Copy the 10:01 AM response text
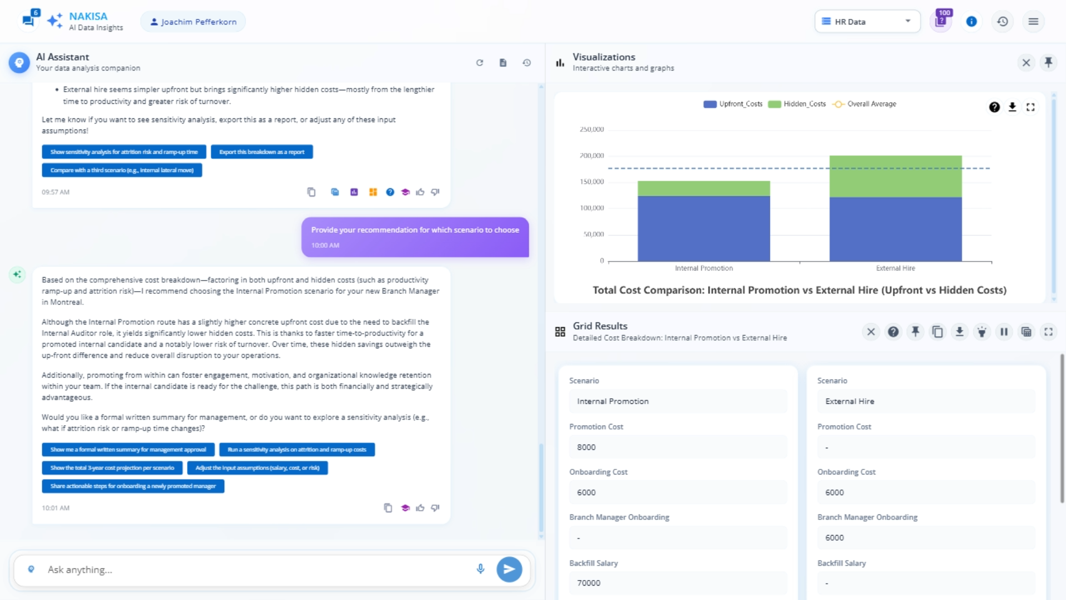The width and height of the screenshot is (1066, 600). click(x=388, y=508)
